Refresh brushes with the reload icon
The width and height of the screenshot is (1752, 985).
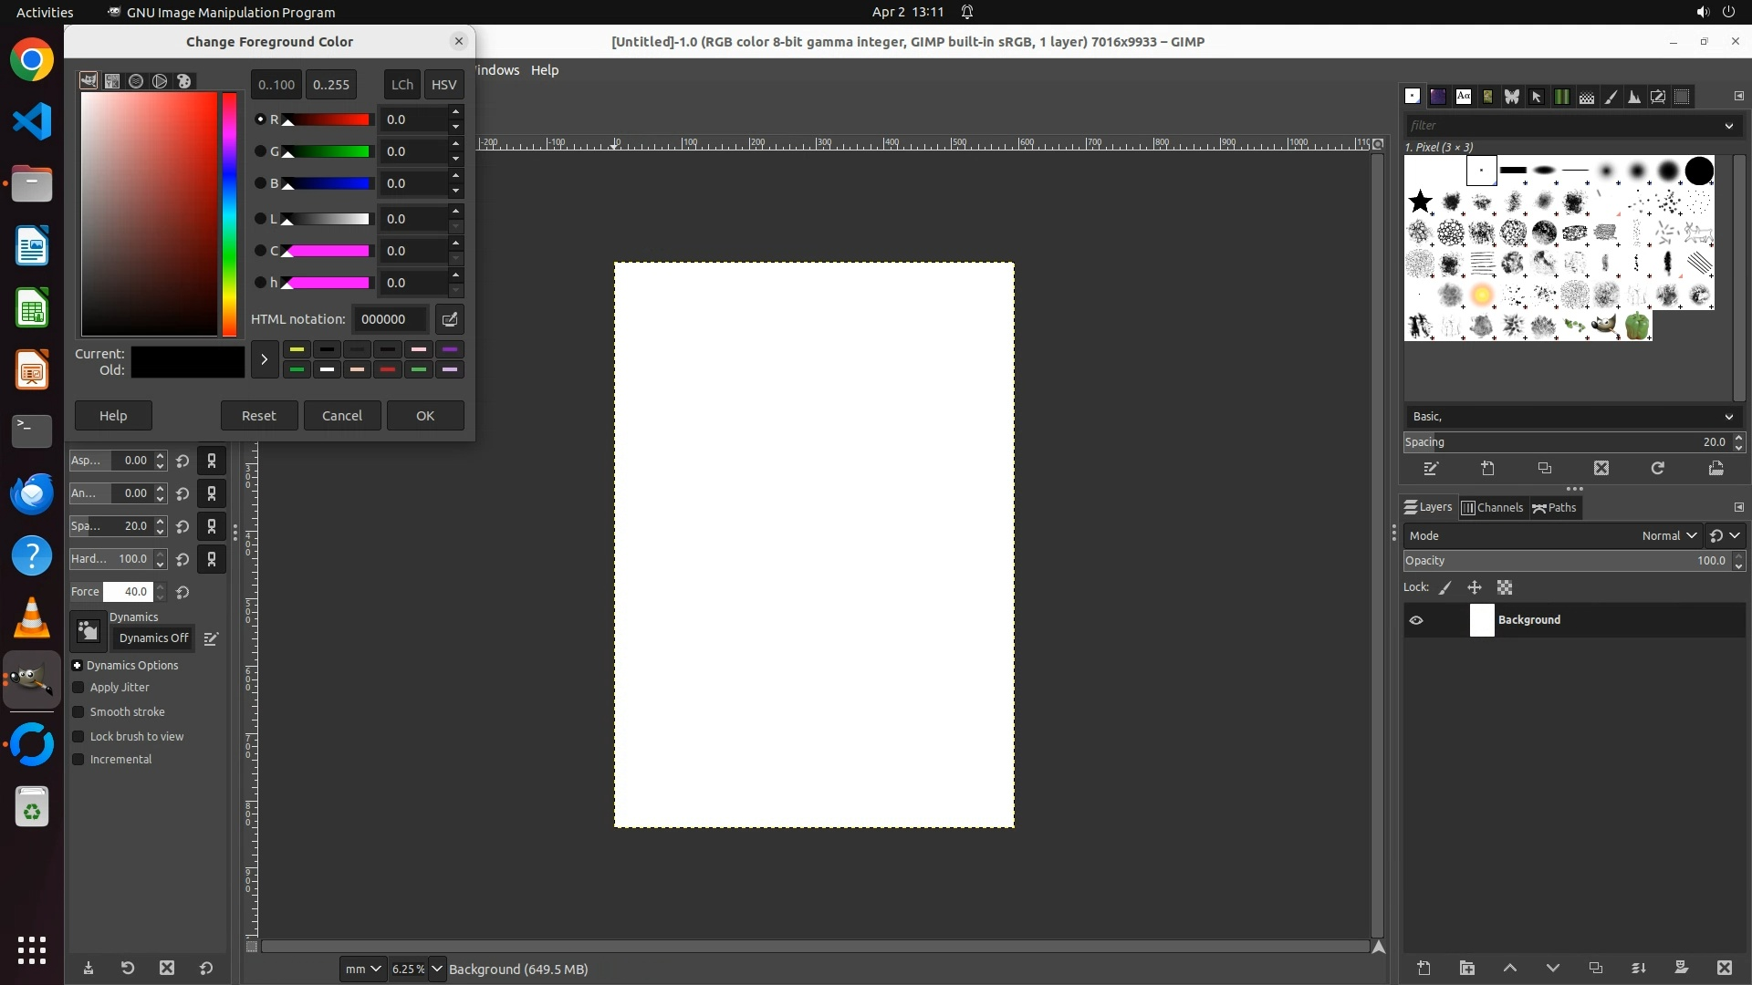point(1658,468)
